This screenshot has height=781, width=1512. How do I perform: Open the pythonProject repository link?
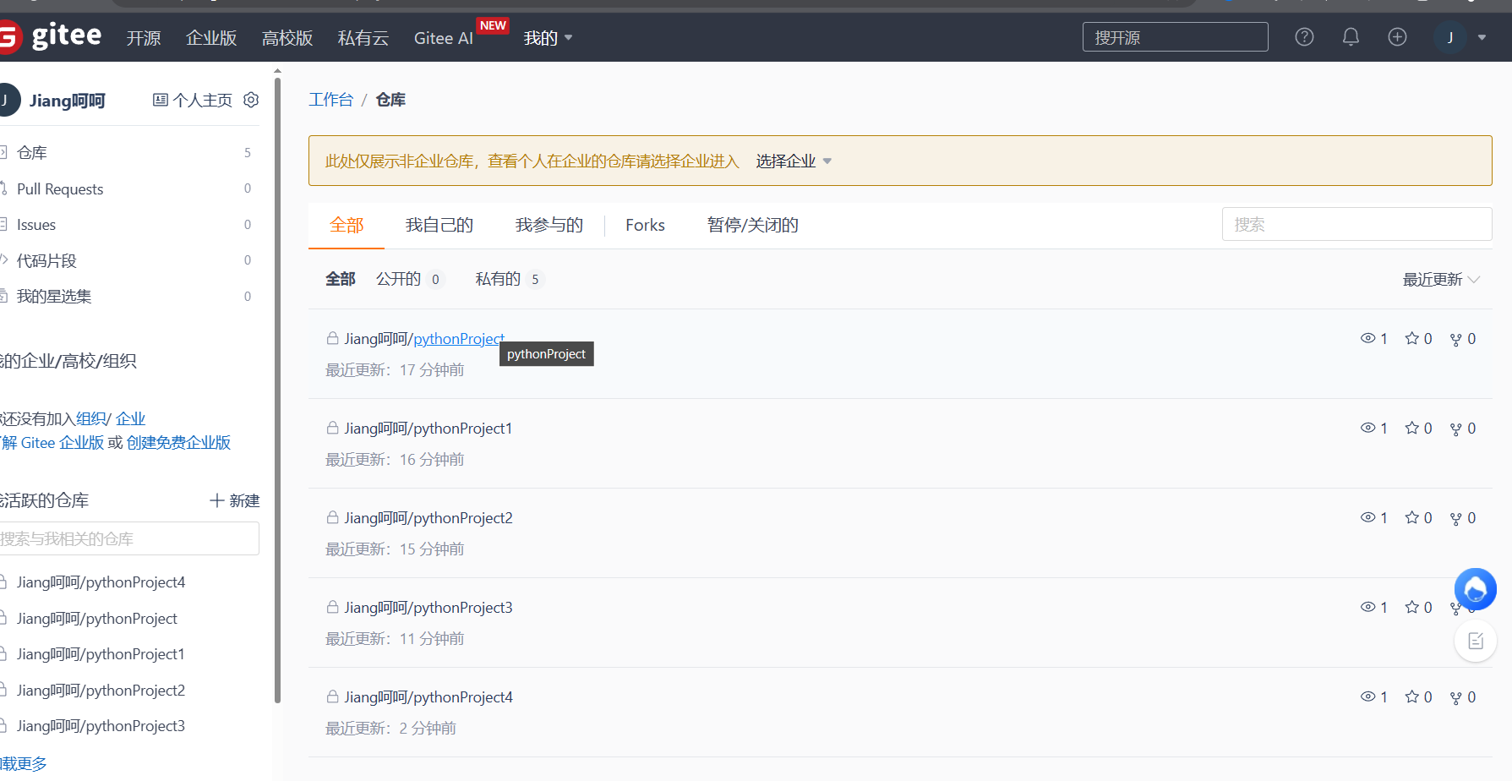point(459,339)
